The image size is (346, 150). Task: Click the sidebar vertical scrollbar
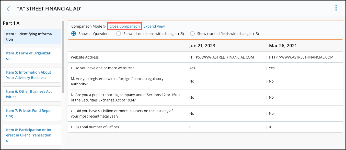pyautogui.click(x=63, y=57)
